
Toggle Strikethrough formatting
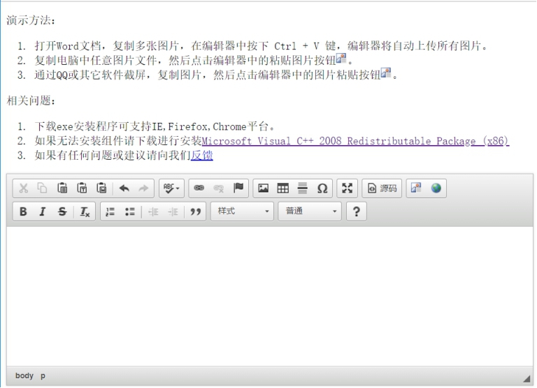pos(62,211)
